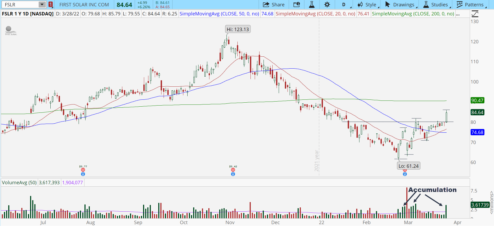The height and width of the screenshot is (226, 494).
Task: Click the A: 84.65 ask quote
Action: [163, 7]
